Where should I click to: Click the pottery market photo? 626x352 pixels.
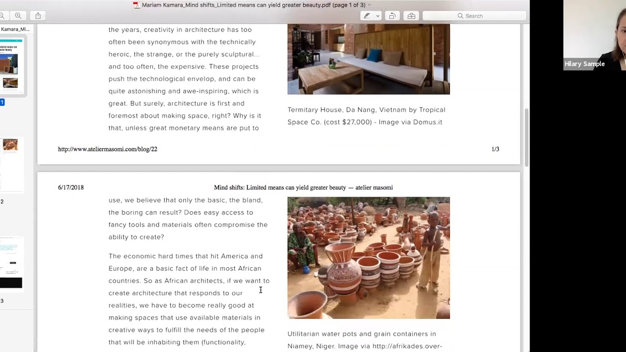(x=368, y=258)
